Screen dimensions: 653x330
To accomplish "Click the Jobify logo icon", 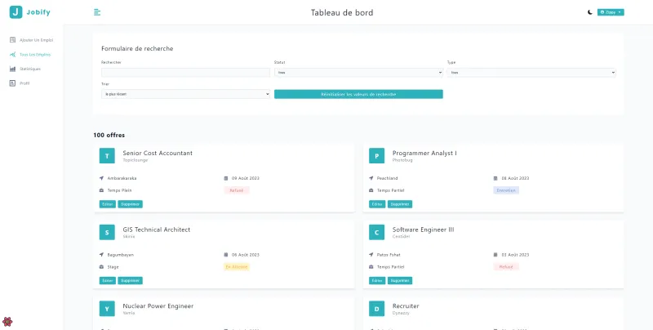I will (16, 12).
